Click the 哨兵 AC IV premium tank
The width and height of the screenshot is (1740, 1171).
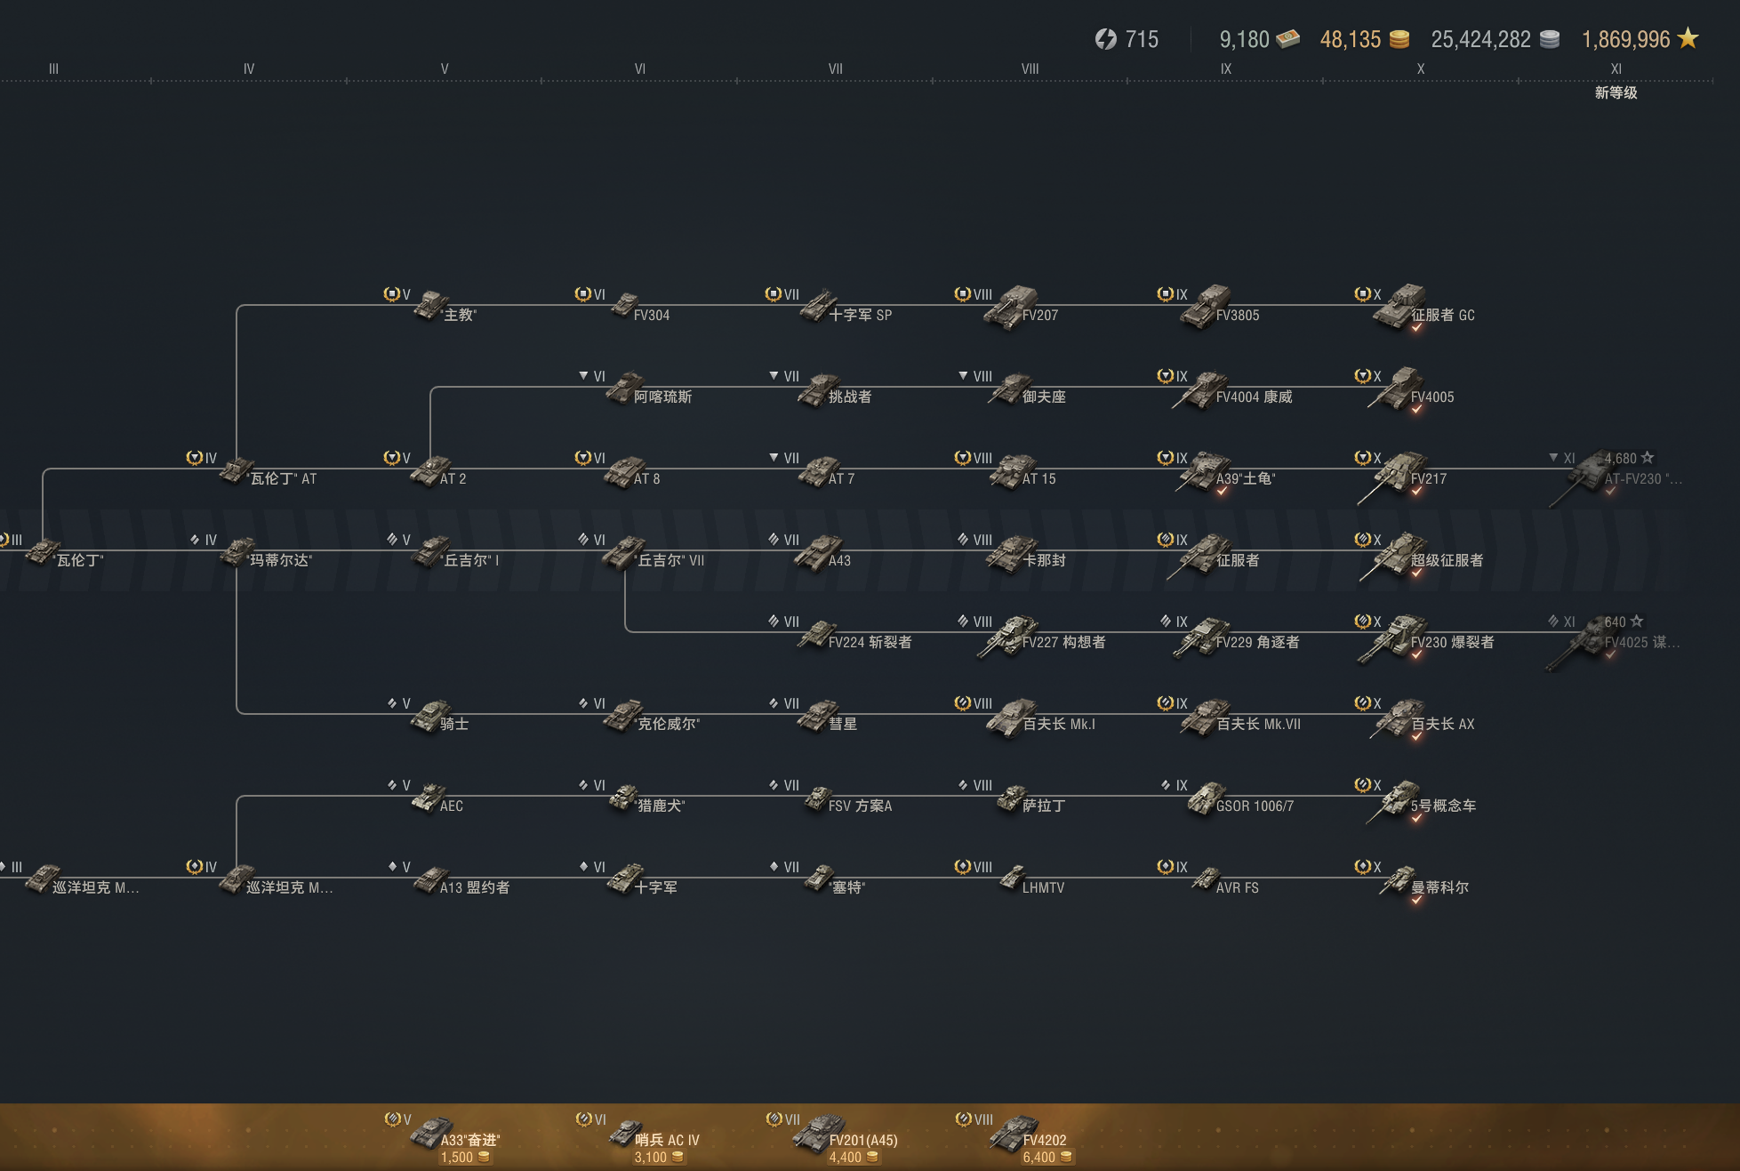point(628,1135)
